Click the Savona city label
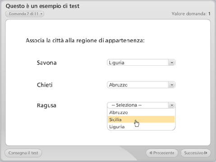 (47, 63)
